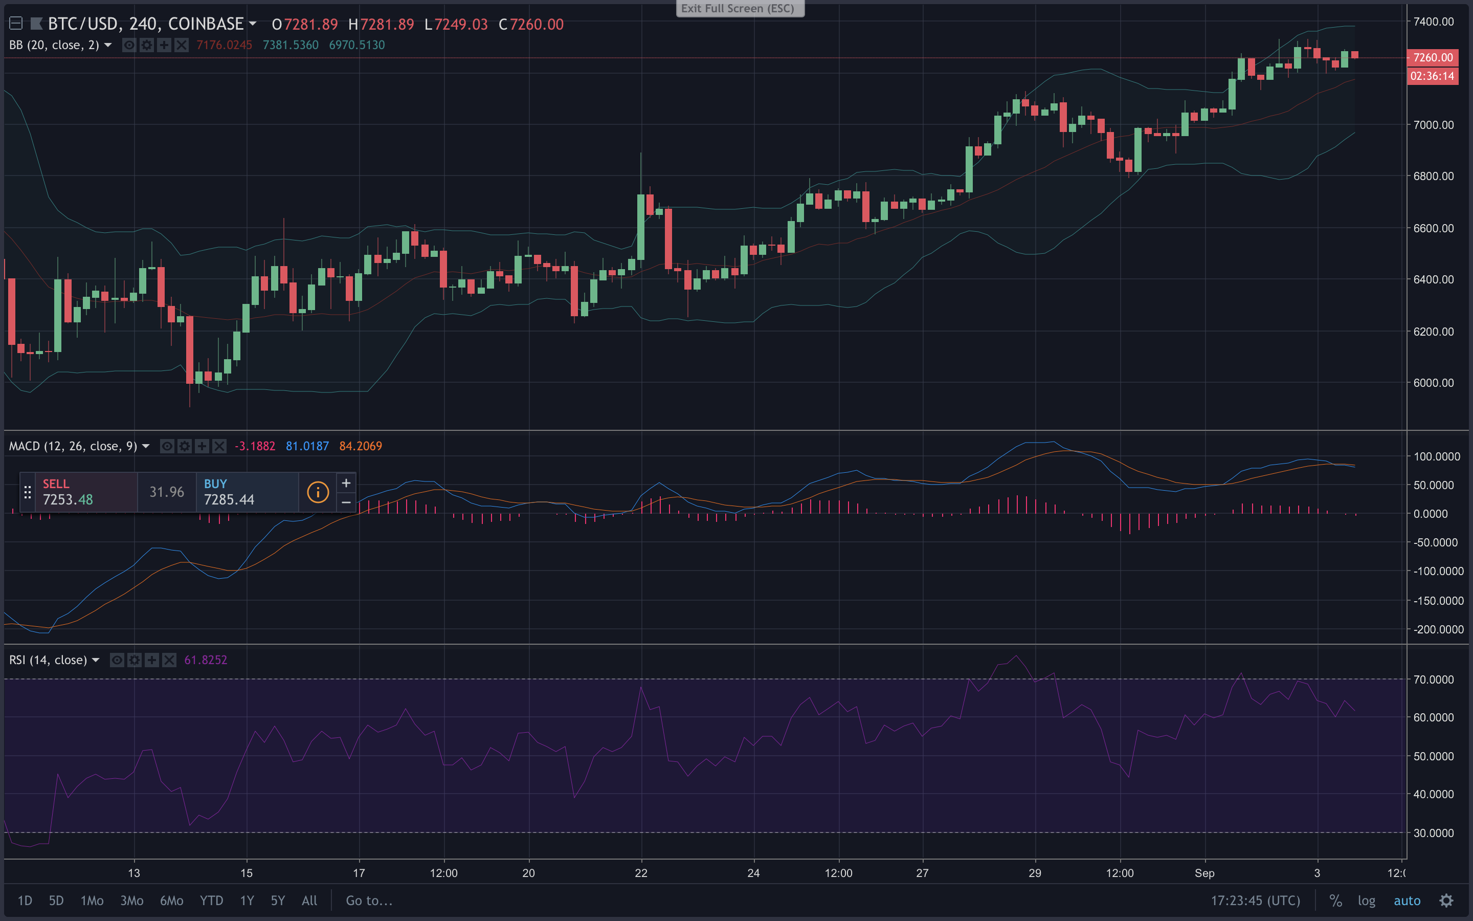The width and height of the screenshot is (1473, 921).
Task: Select the 6Mo time range
Action: coord(172,901)
